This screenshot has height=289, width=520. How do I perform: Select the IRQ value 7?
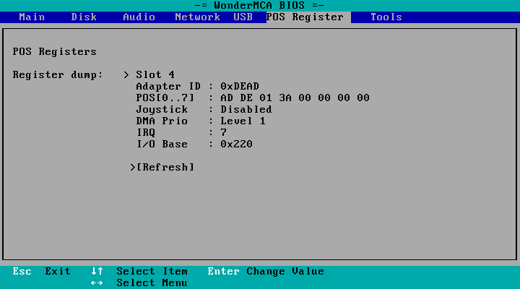point(223,133)
